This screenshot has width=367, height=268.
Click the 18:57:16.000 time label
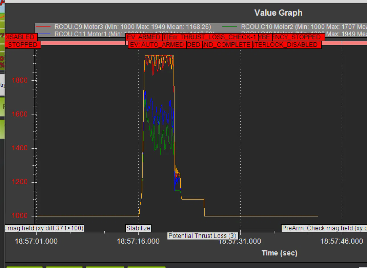click(138, 242)
